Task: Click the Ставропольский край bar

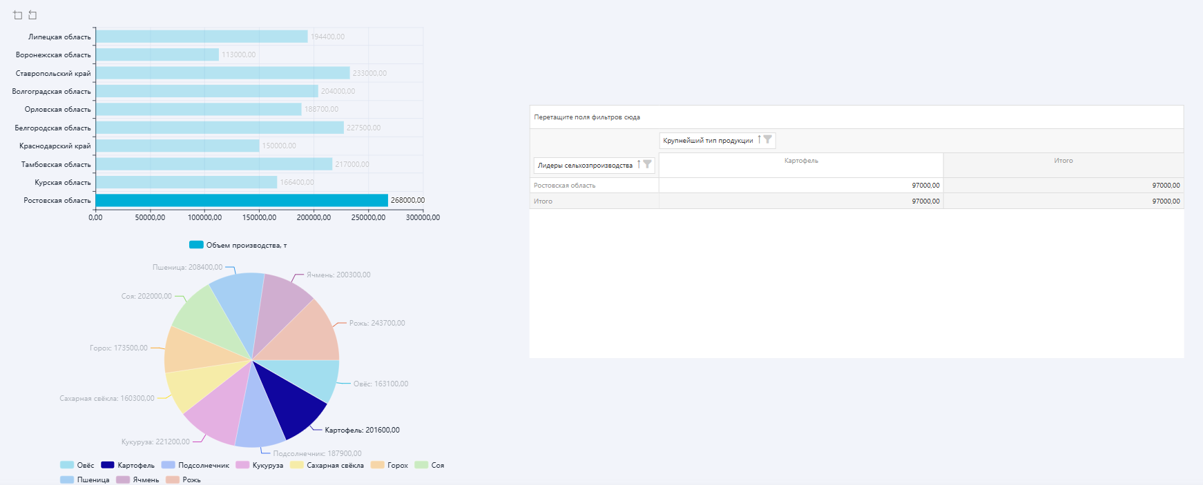Action: (222, 73)
